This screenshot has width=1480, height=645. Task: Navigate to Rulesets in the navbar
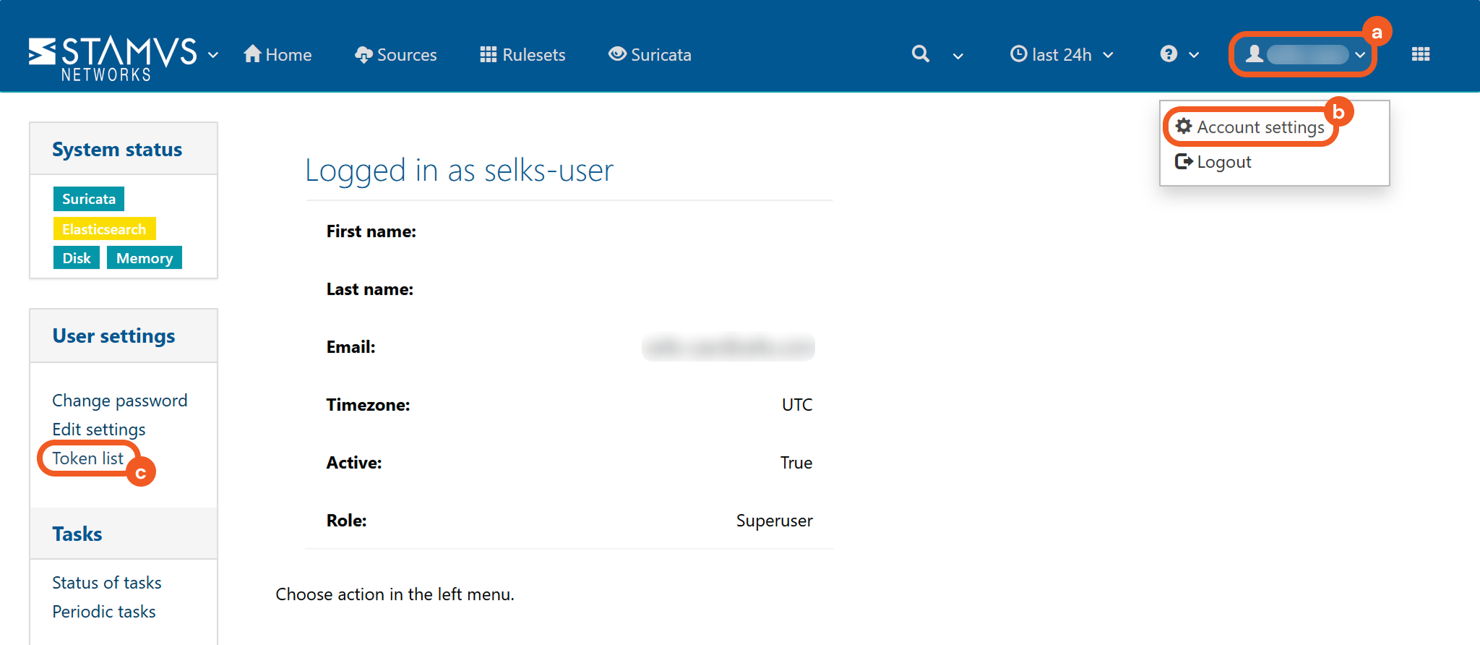[x=523, y=55]
